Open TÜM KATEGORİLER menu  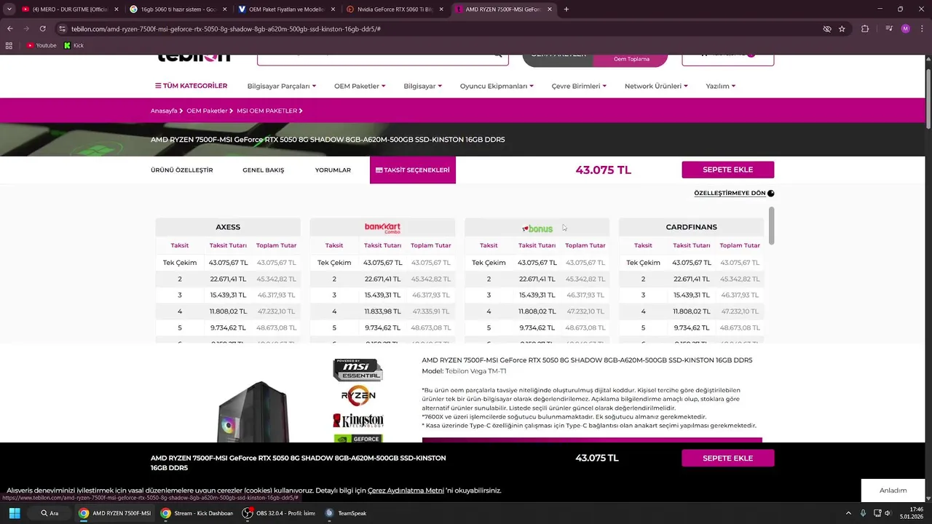tap(191, 86)
